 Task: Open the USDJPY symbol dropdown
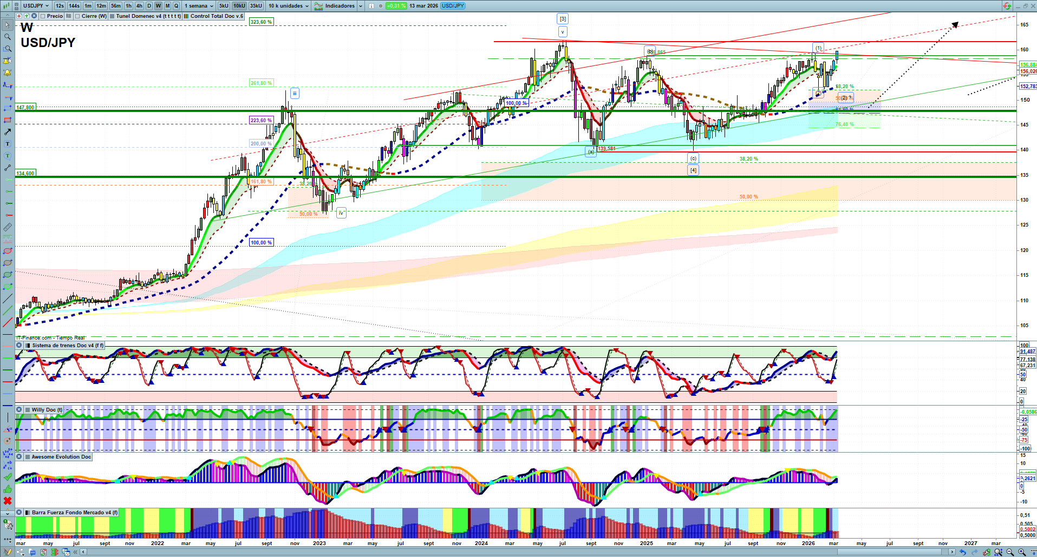(x=36, y=6)
